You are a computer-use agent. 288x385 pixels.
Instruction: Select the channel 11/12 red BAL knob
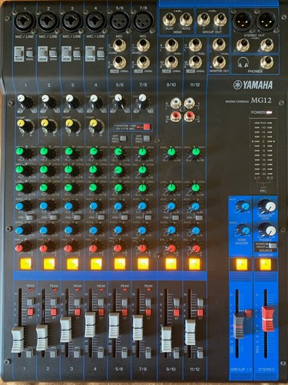196,249
